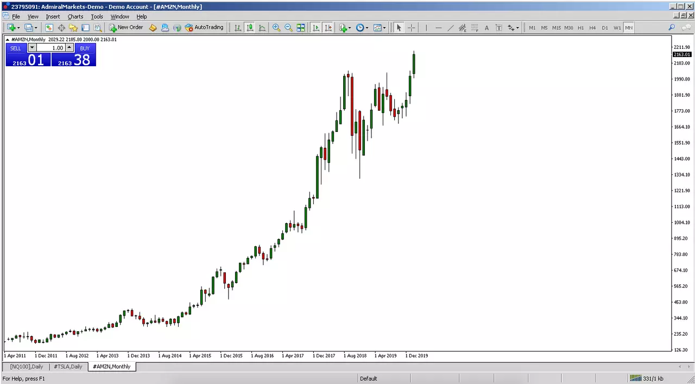Viewport: 695px width, 384px height.
Task: Select the cursor arrow tool
Action: coord(399,28)
